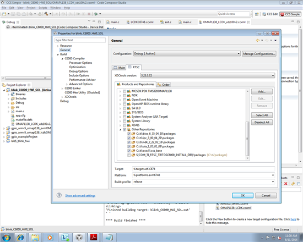Image resolution: width=303 pixels, height=242 pixels.
Task: Open the Scripts menu
Action: click(43, 8)
